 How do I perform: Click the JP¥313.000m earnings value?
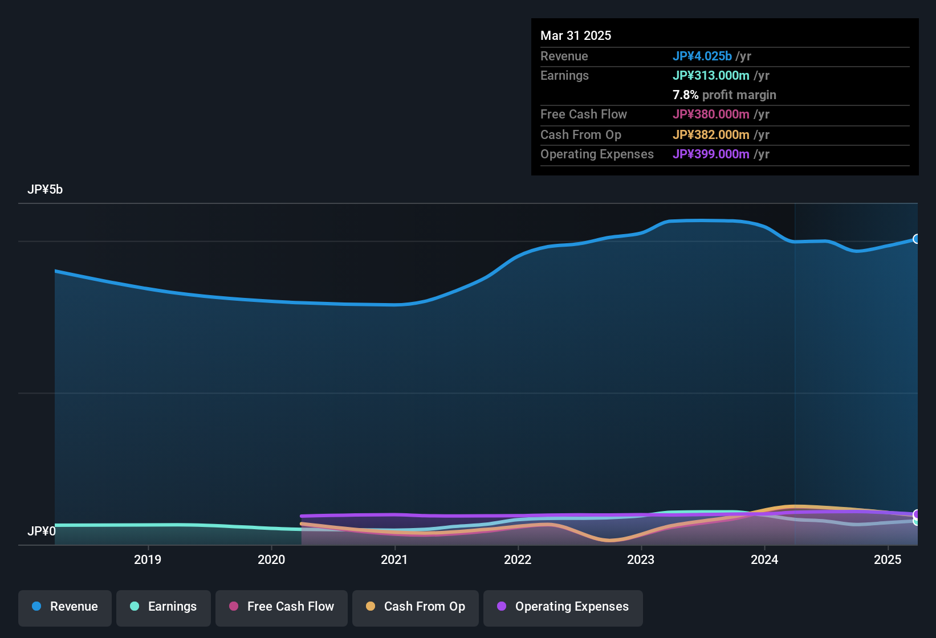711,75
